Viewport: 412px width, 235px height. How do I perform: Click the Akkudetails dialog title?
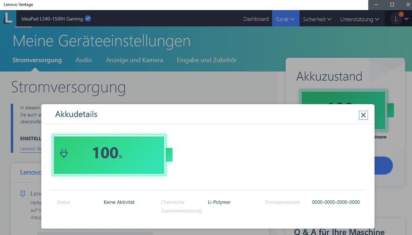(x=76, y=114)
